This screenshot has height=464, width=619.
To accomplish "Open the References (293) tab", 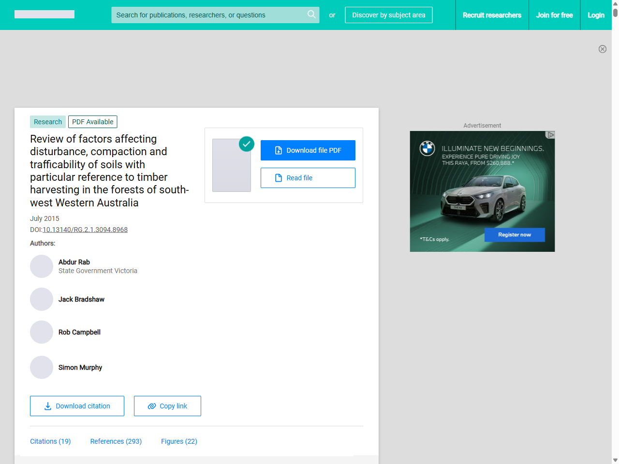I will [116, 441].
